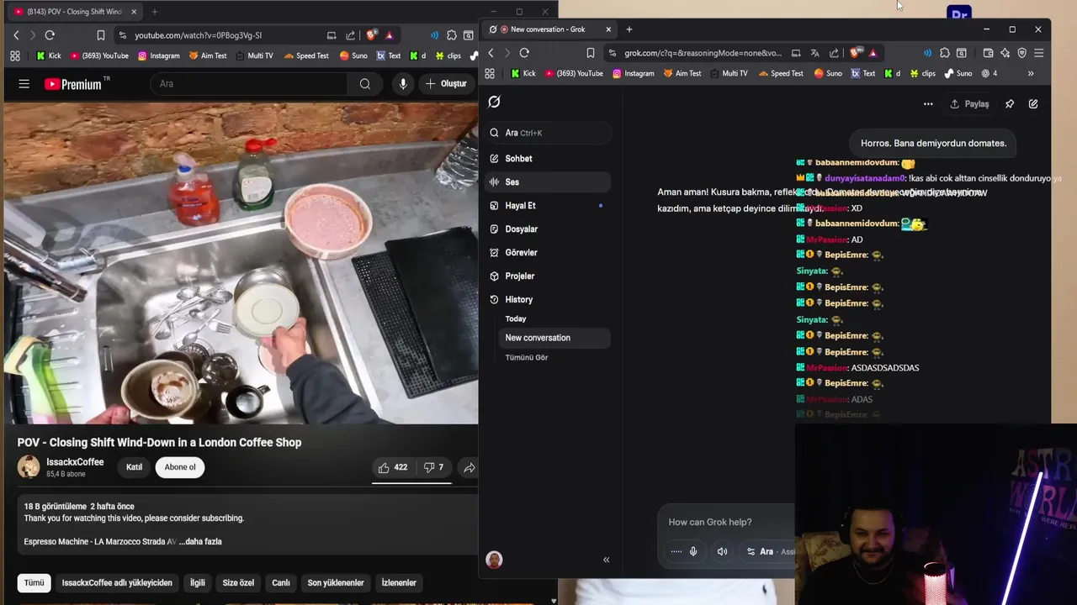Click YouTube search magnifier button

(365, 84)
